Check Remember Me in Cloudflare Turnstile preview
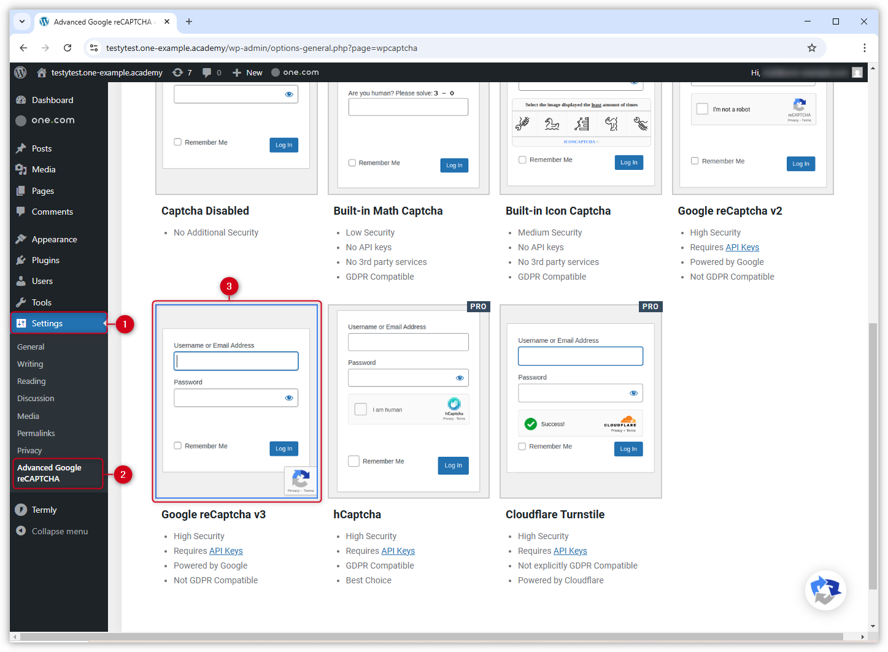The image size is (888, 652). click(x=522, y=447)
